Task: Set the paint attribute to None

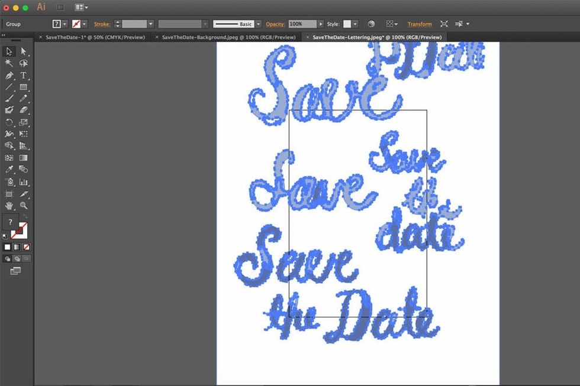Action: (27, 246)
